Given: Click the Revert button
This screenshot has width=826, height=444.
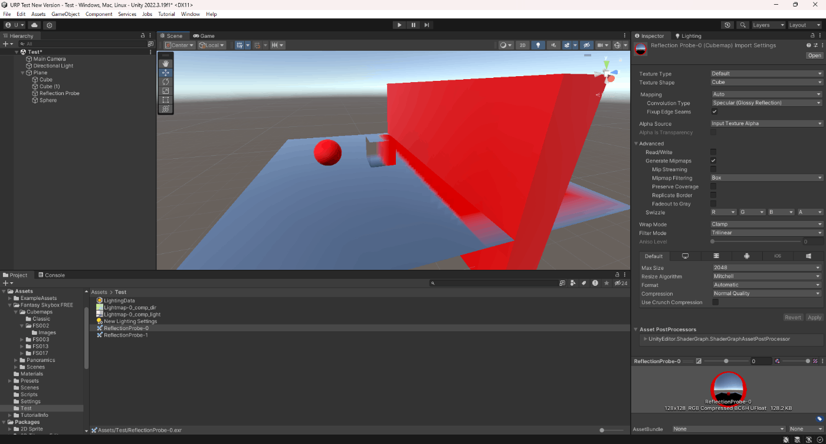Looking at the screenshot, I should 793,318.
